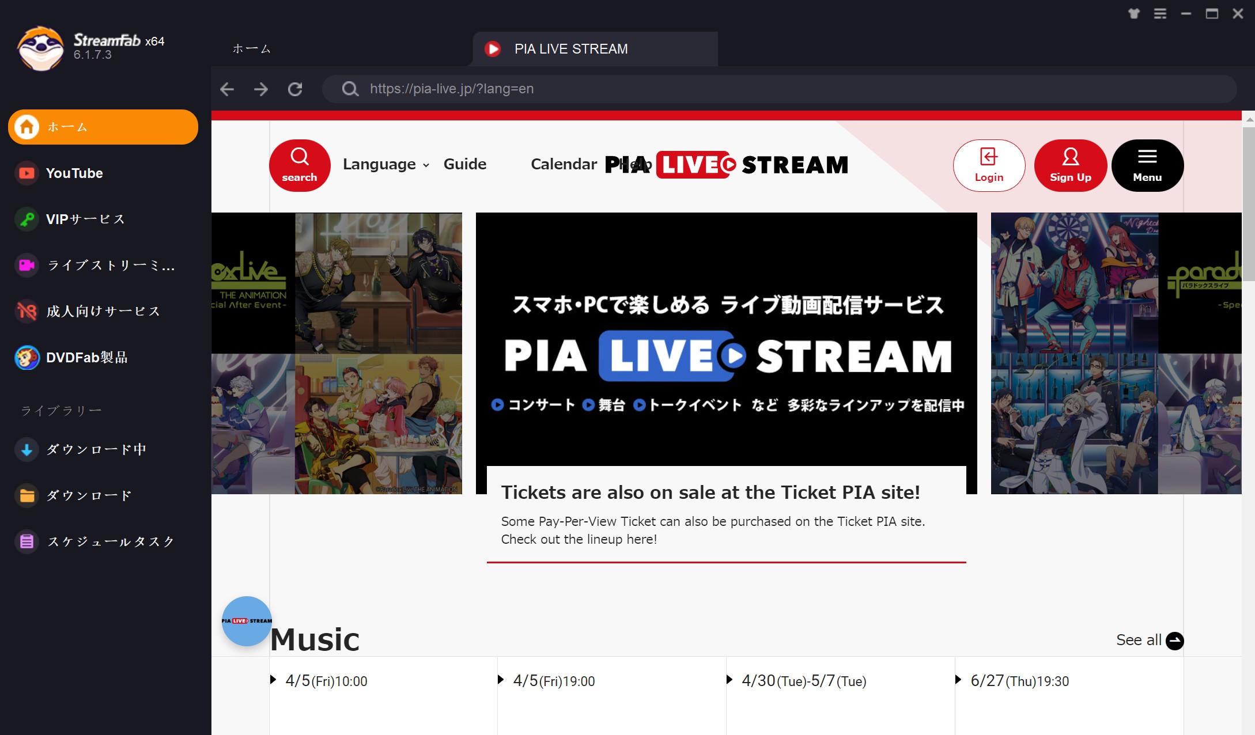1255x735 pixels.
Task: Click the orange downloads folder icon
Action: click(x=27, y=495)
